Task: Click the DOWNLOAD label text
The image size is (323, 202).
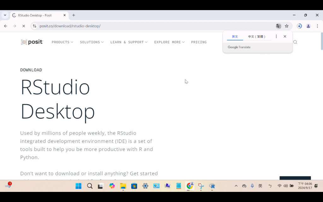Action: (31, 70)
